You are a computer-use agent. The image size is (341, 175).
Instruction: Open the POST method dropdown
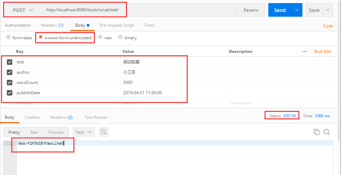tap(23, 10)
